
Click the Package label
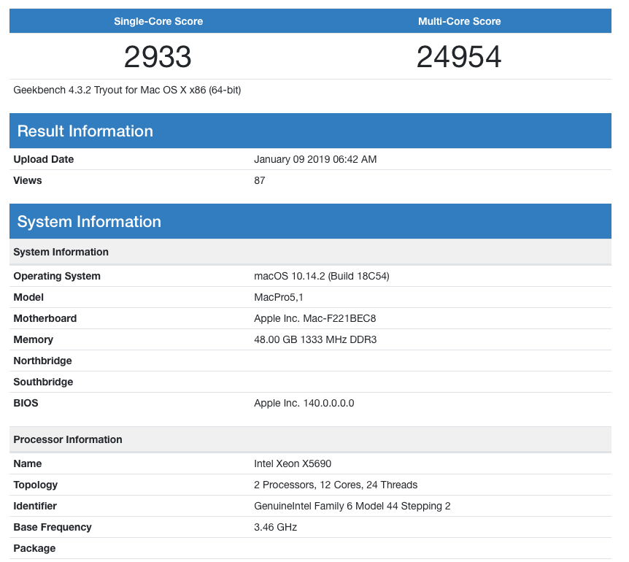34,548
